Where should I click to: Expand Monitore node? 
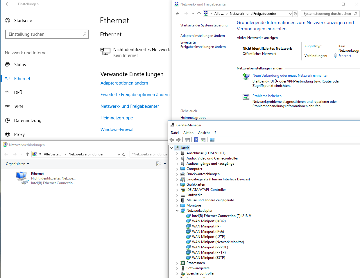[x=177, y=205]
